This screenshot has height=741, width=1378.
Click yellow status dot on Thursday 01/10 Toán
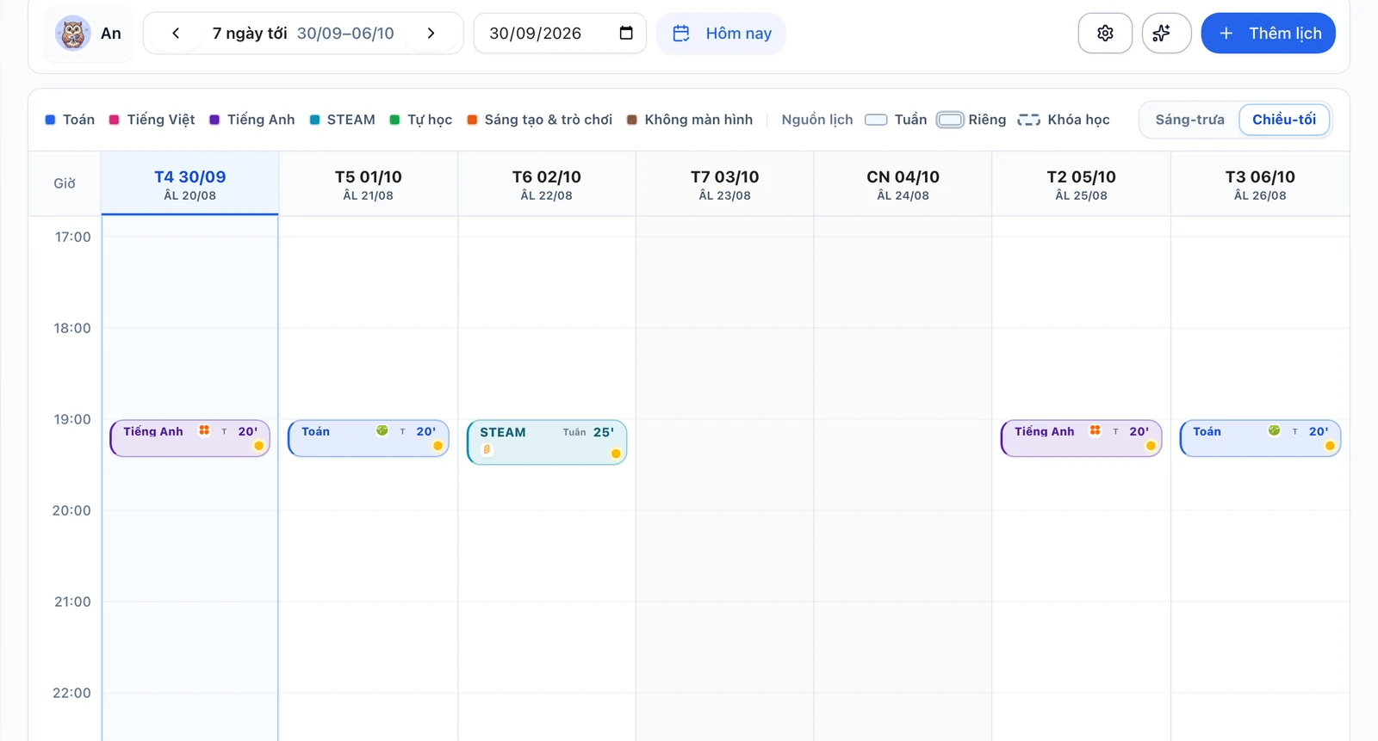438,446
